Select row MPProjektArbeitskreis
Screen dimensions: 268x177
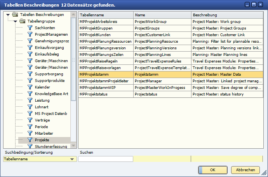pyautogui.click(x=171, y=22)
